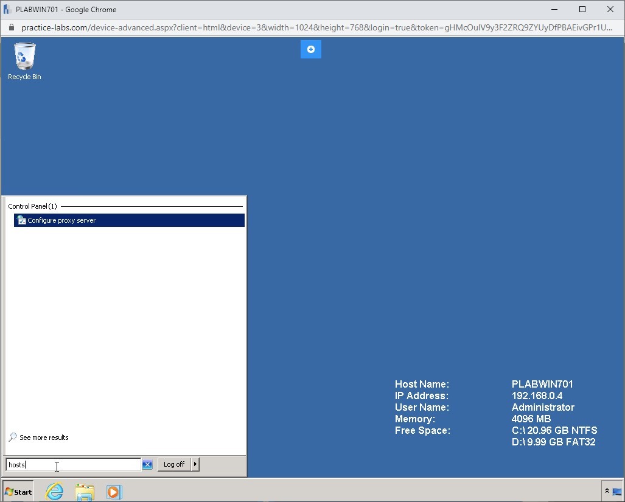This screenshot has width=625, height=502.
Task: Click the PLABWIN701 Chrome tab favicon
Action: (7, 9)
